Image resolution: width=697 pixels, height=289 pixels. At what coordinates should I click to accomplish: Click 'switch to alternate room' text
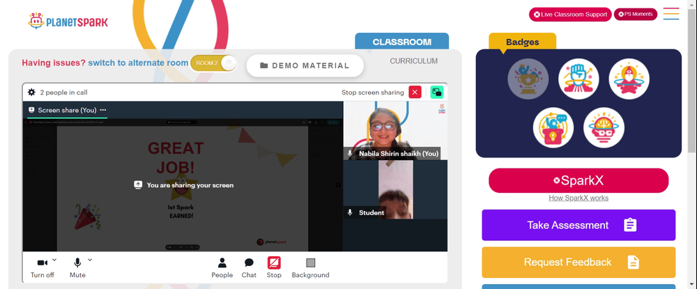pyautogui.click(x=138, y=63)
